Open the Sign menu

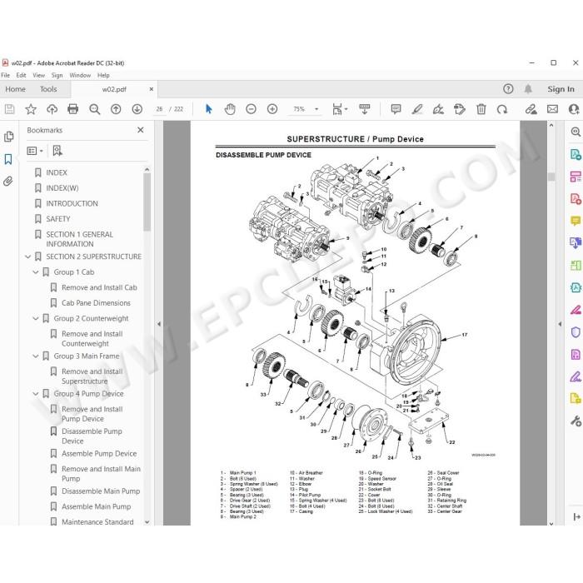[x=57, y=75]
